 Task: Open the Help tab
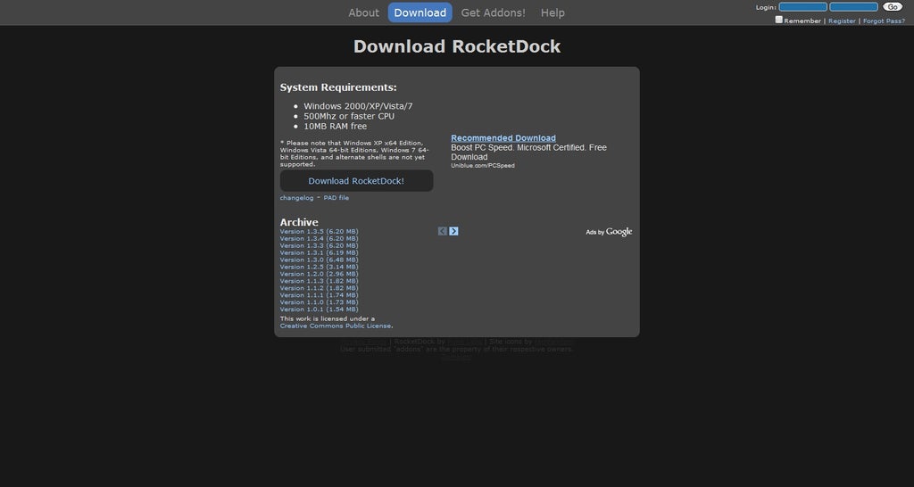pos(553,12)
